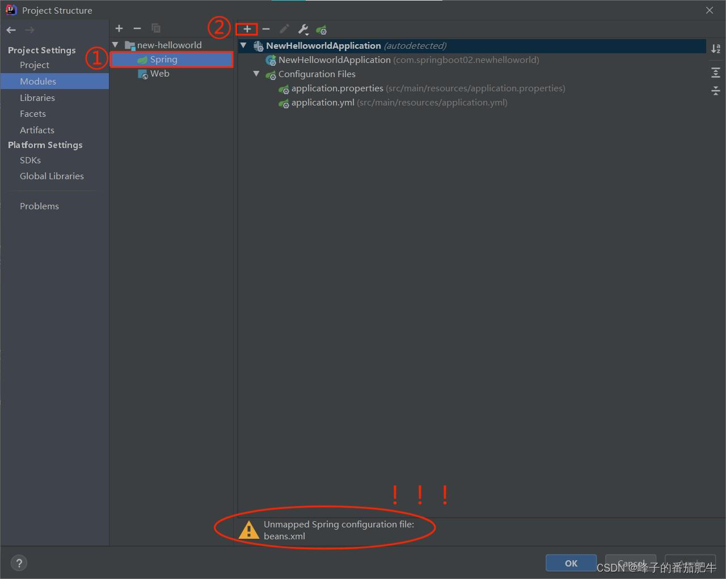
Task: Open the Project settings section
Action: click(35, 65)
